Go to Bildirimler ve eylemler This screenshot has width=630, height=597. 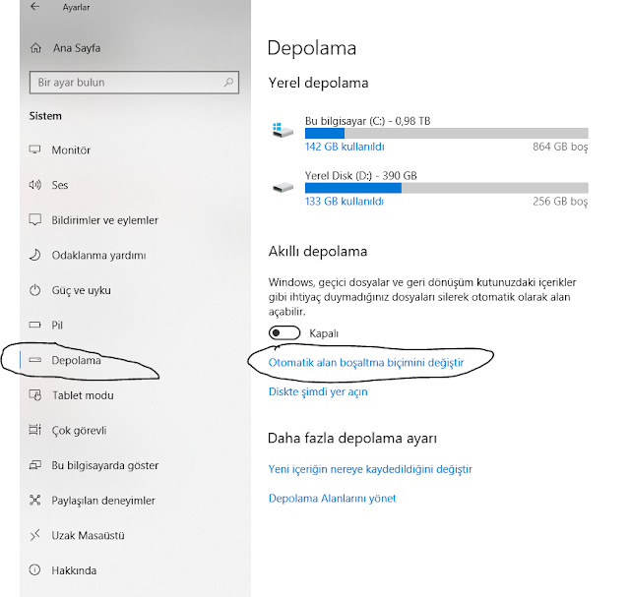pos(104,220)
